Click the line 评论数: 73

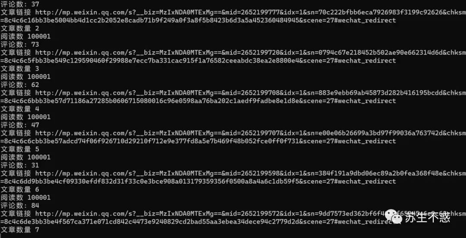click(20, 44)
